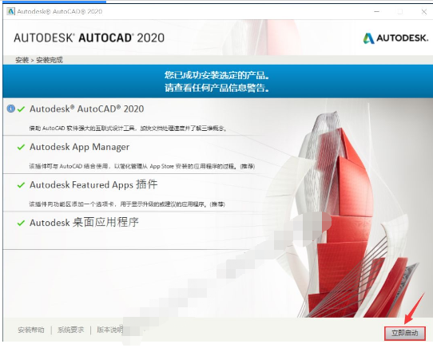Minimize the installer window

point(376,12)
